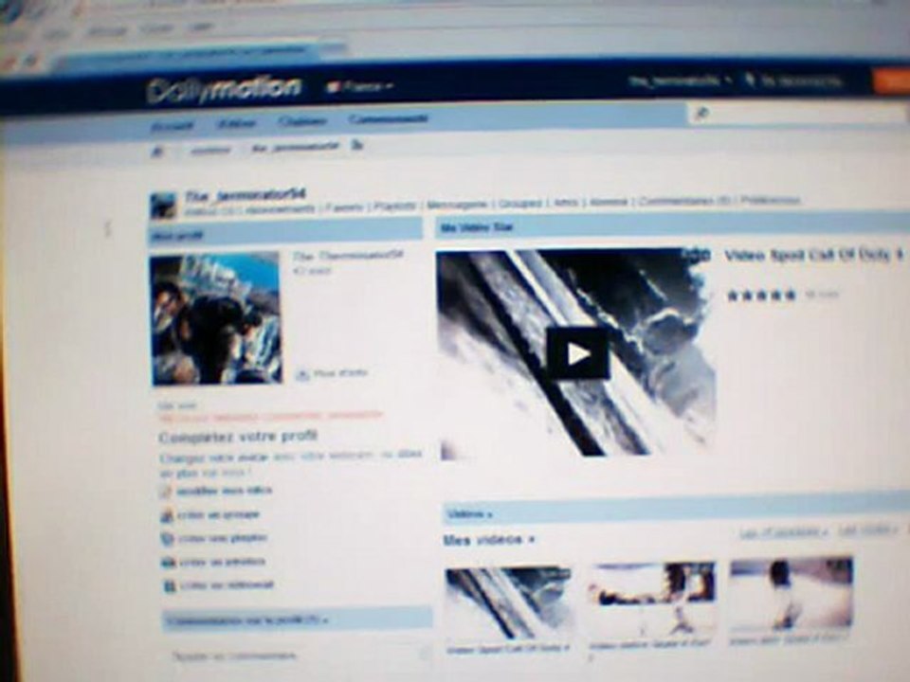Viewport: 910px width, 682px height.
Task: Open the Messagerie profile link
Action: tap(457, 205)
